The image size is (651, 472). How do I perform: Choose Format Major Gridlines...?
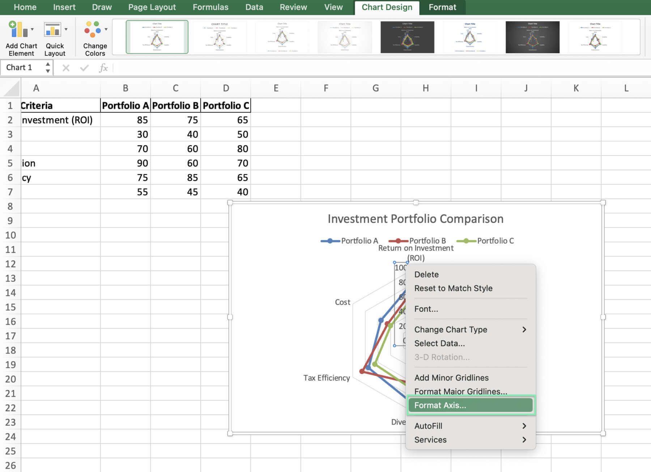[x=470, y=391]
